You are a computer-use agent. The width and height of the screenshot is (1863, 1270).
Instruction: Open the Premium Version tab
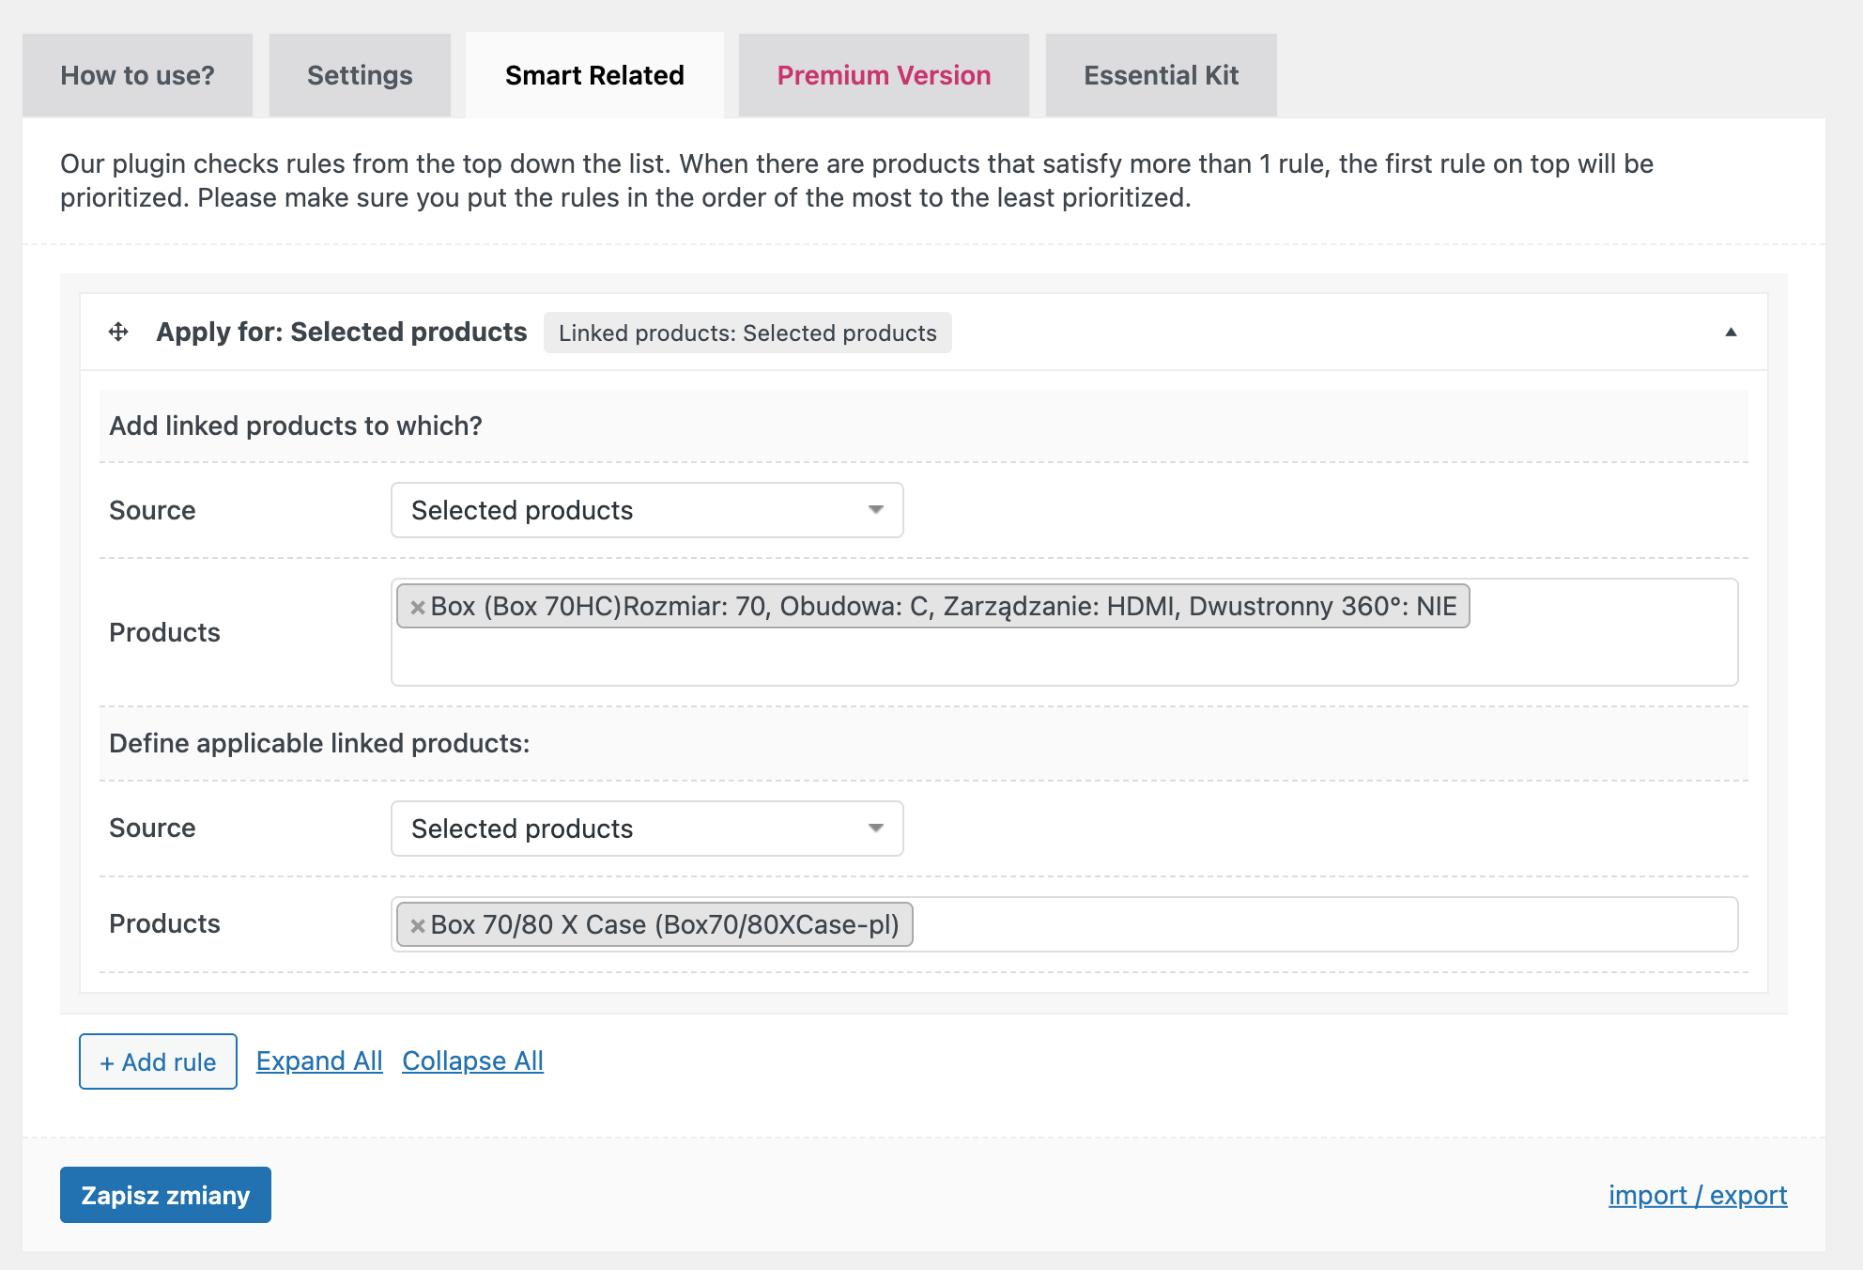click(x=883, y=75)
